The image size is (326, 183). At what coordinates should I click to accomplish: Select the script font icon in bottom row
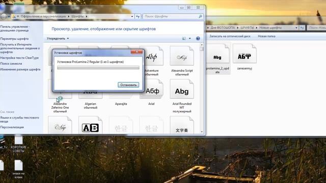pos(60,125)
